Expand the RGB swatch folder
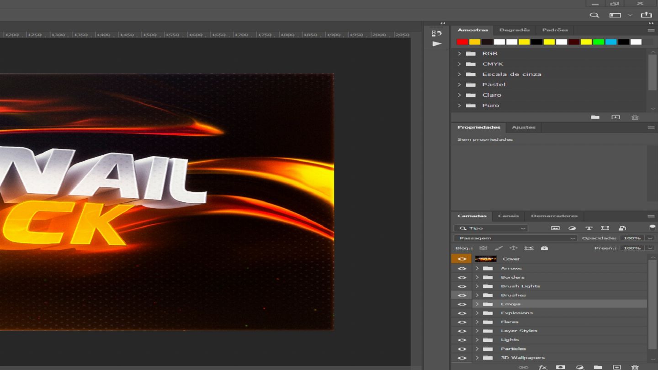Image resolution: width=658 pixels, height=370 pixels. click(x=459, y=53)
